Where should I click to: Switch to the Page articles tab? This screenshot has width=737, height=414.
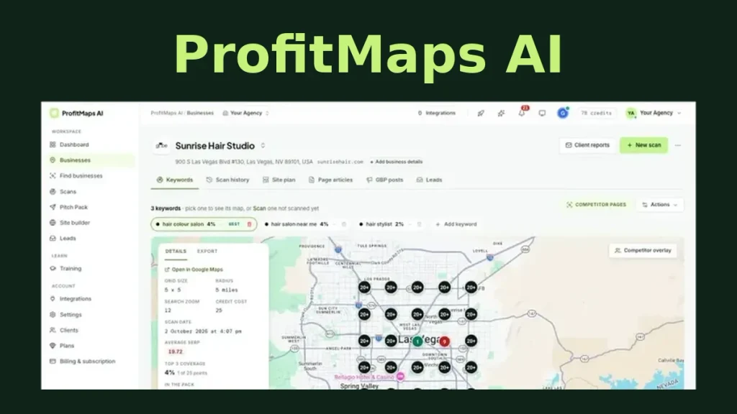click(330, 180)
